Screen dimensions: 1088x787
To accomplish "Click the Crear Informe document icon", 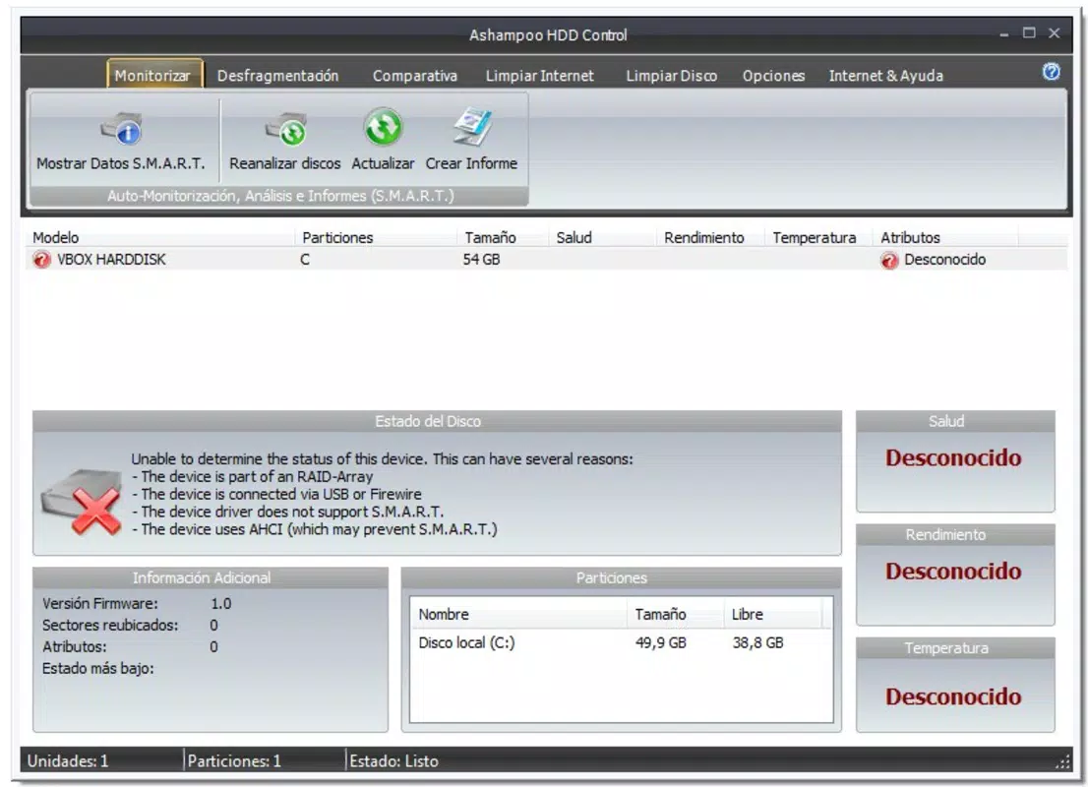I will tap(472, 127).
